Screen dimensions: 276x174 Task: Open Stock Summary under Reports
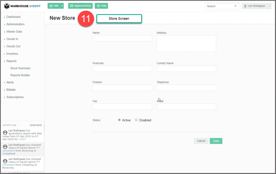point(20,68)
